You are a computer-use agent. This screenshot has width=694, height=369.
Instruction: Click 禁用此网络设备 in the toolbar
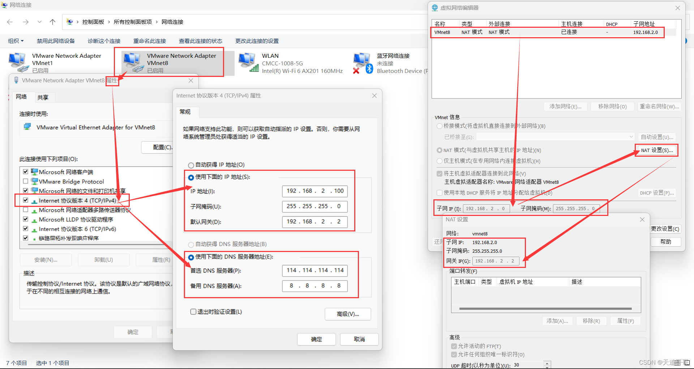56,41
